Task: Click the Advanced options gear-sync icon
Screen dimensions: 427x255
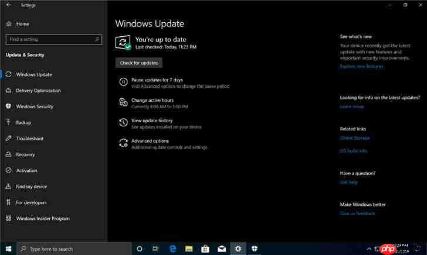Action: tap(123, 143)
